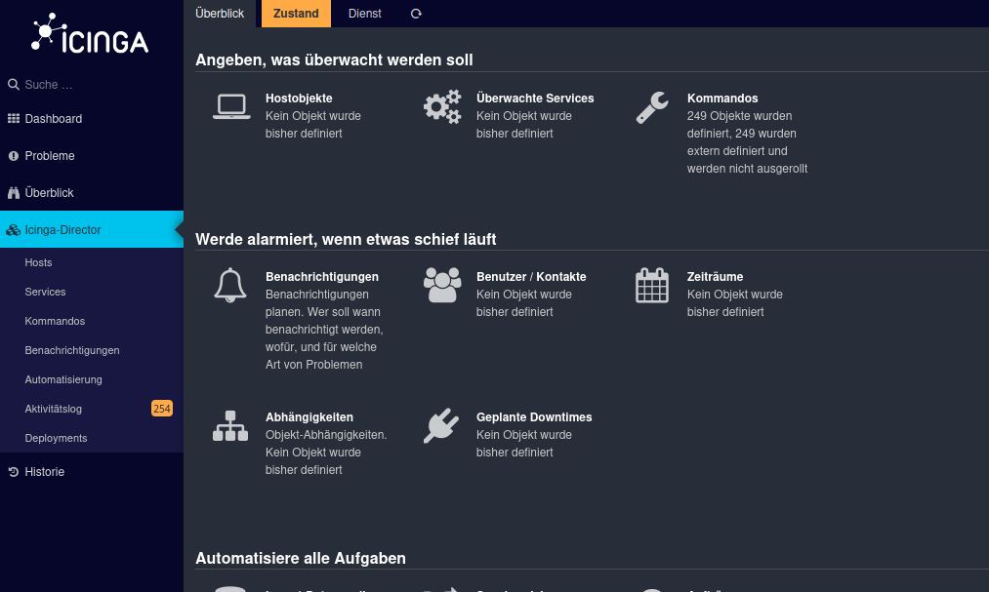989x592 pixels.
Task: Open Kommandos using the wrench icon
Action: coord(651,106)
